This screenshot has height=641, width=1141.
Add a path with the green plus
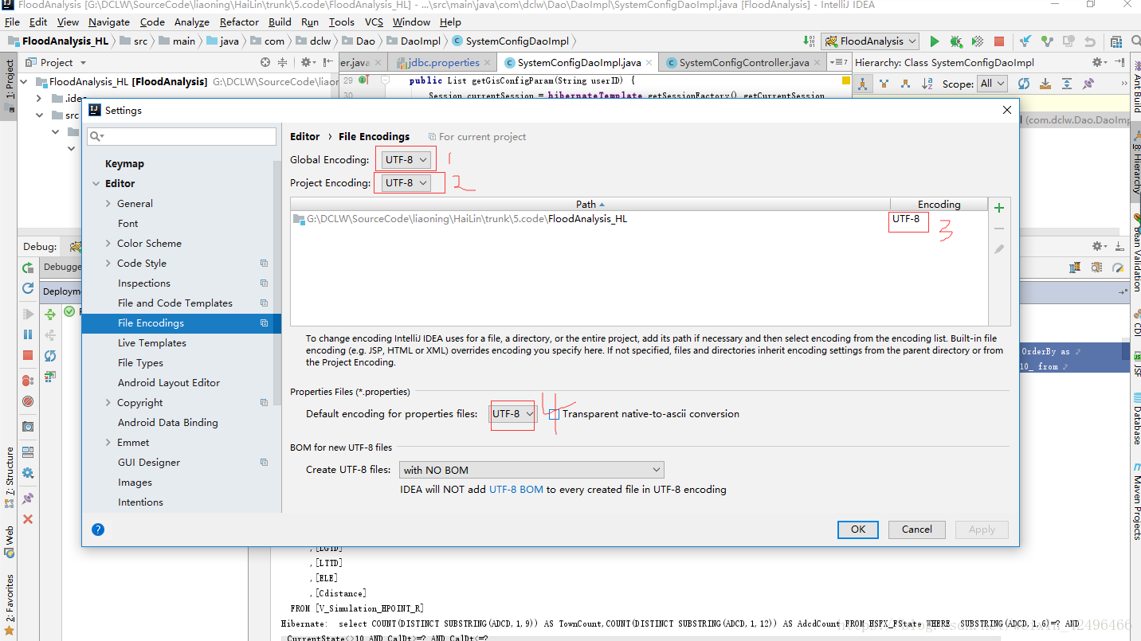pyautogui.click(x=999, y=208)
